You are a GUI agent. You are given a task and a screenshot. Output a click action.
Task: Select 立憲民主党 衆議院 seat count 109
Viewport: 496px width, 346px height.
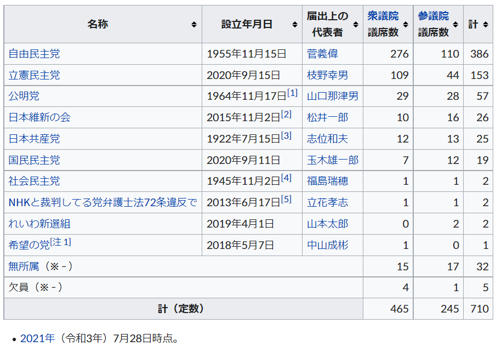click(400, 75)
